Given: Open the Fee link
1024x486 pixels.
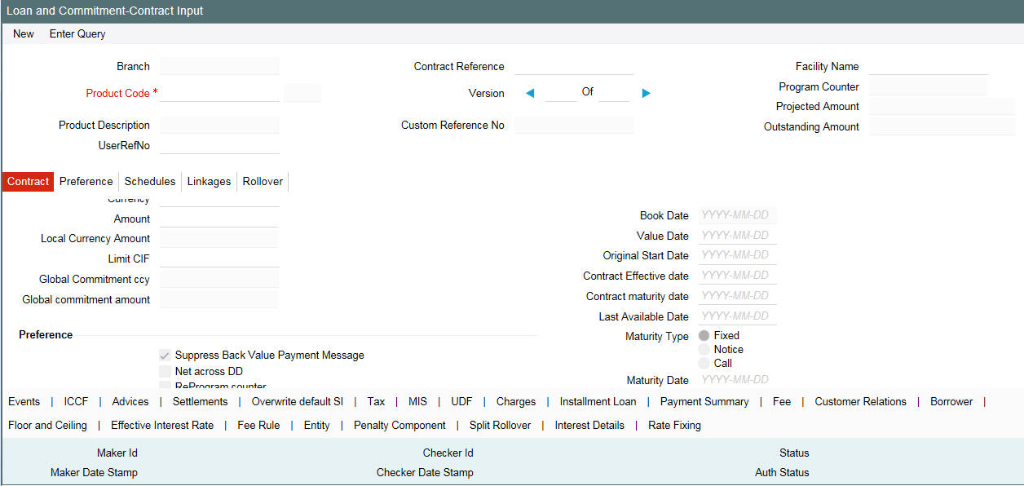Looking at the screenshot, I should (x=782, y=401).
